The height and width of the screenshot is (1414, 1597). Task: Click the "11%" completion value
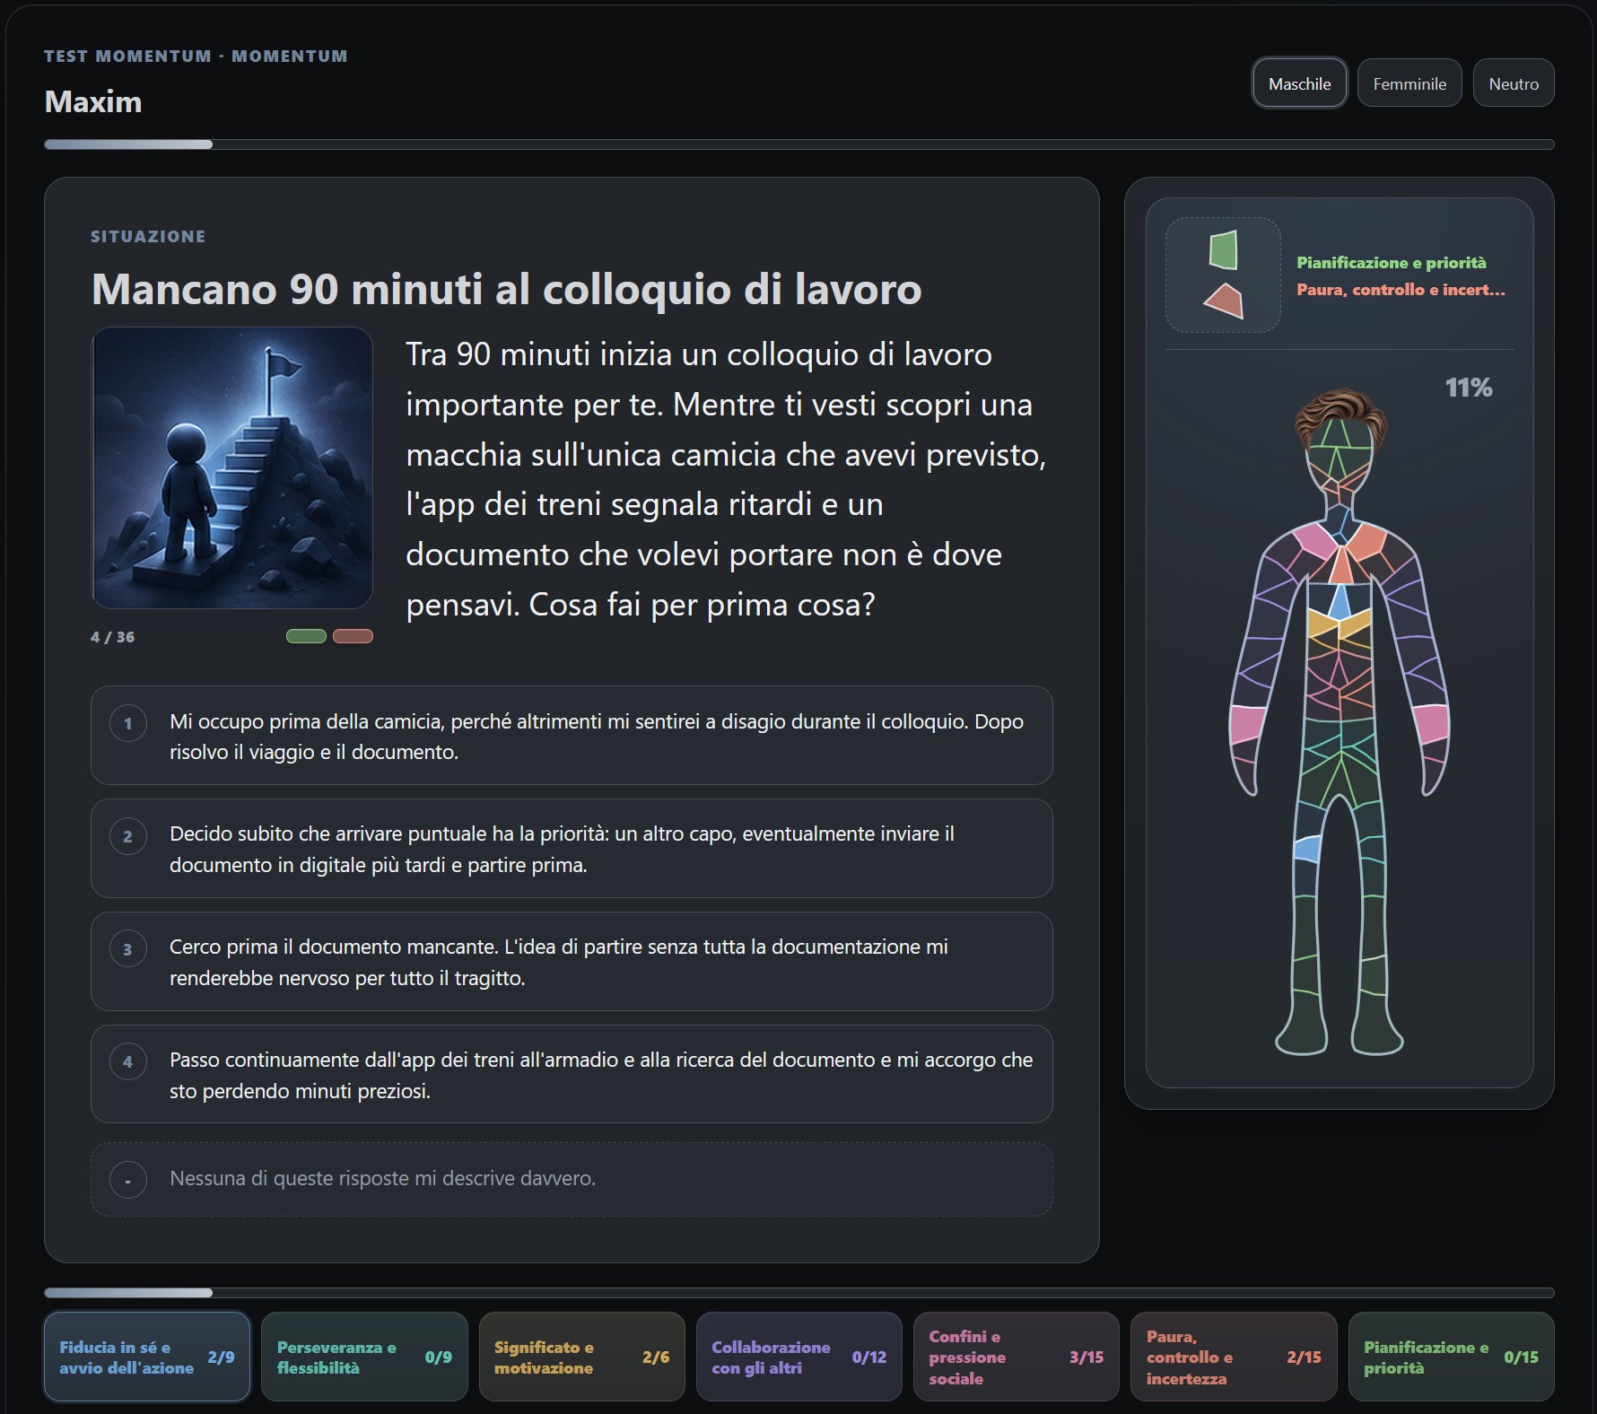coord(1469,388)
